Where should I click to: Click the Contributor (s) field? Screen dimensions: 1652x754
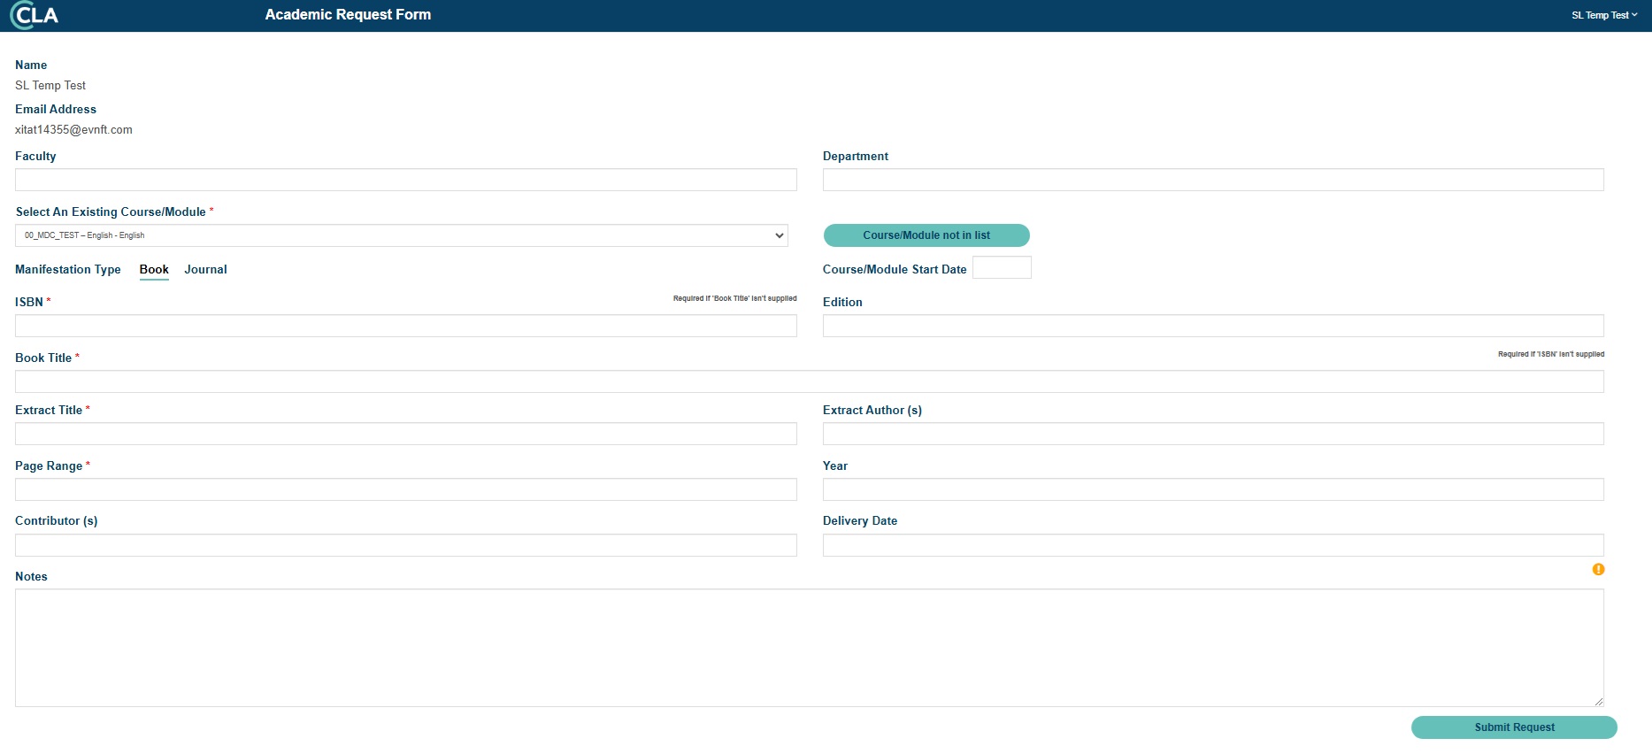coord(405,545)
